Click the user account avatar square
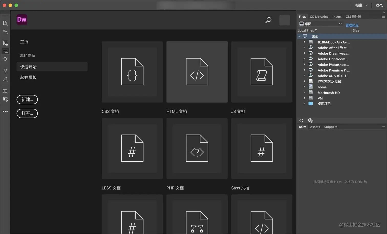The image size is (387, 234). pos(285,20)
